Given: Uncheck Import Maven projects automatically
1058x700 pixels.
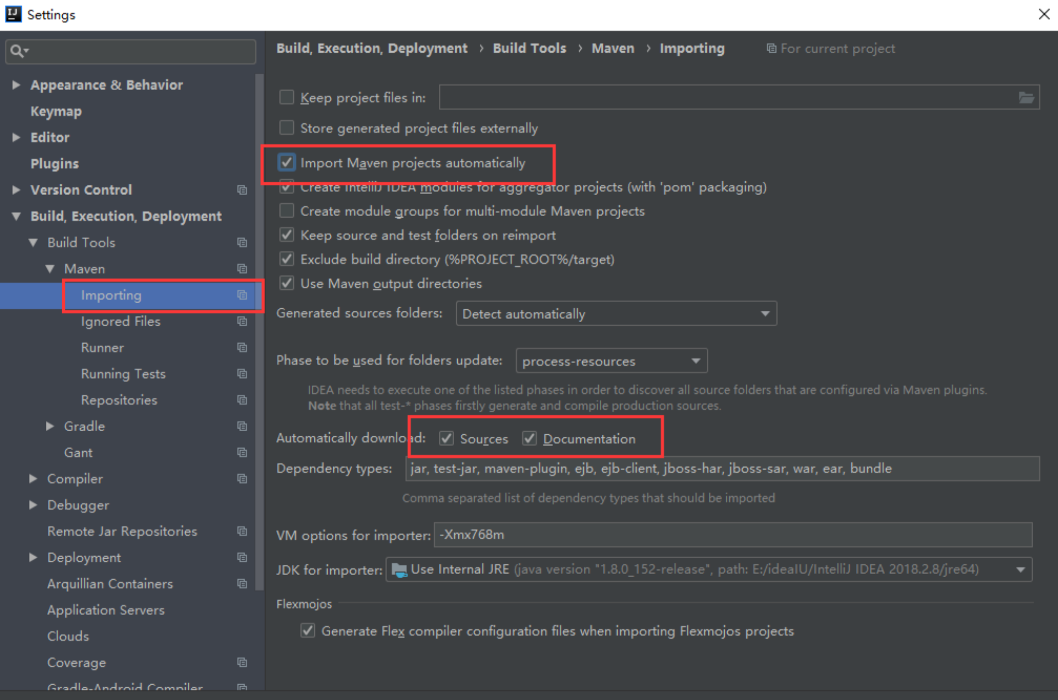Looking at the screenshot, I should click(286, 162).
